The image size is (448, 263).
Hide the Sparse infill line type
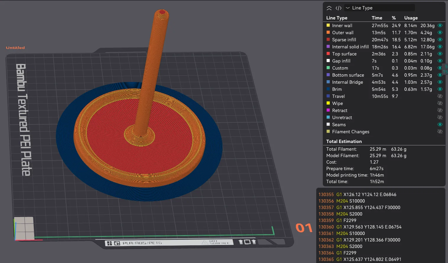point(440,40)
